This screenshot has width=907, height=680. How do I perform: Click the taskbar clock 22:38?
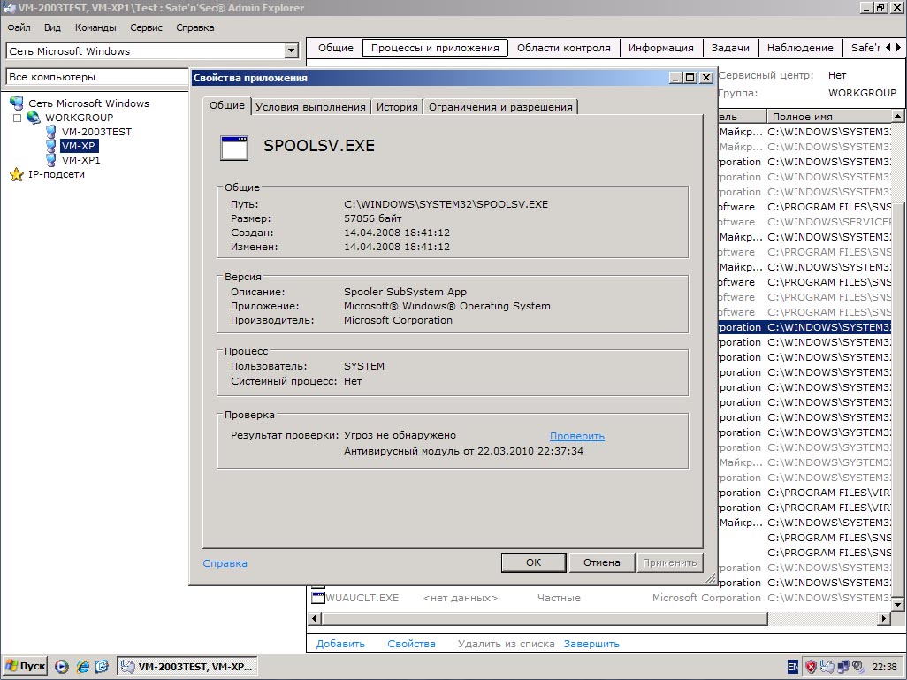pyautogui.click(x=884, y=667)
